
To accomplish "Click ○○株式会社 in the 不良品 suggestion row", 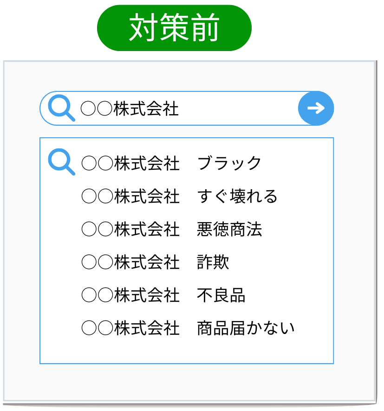I will 130,295.
